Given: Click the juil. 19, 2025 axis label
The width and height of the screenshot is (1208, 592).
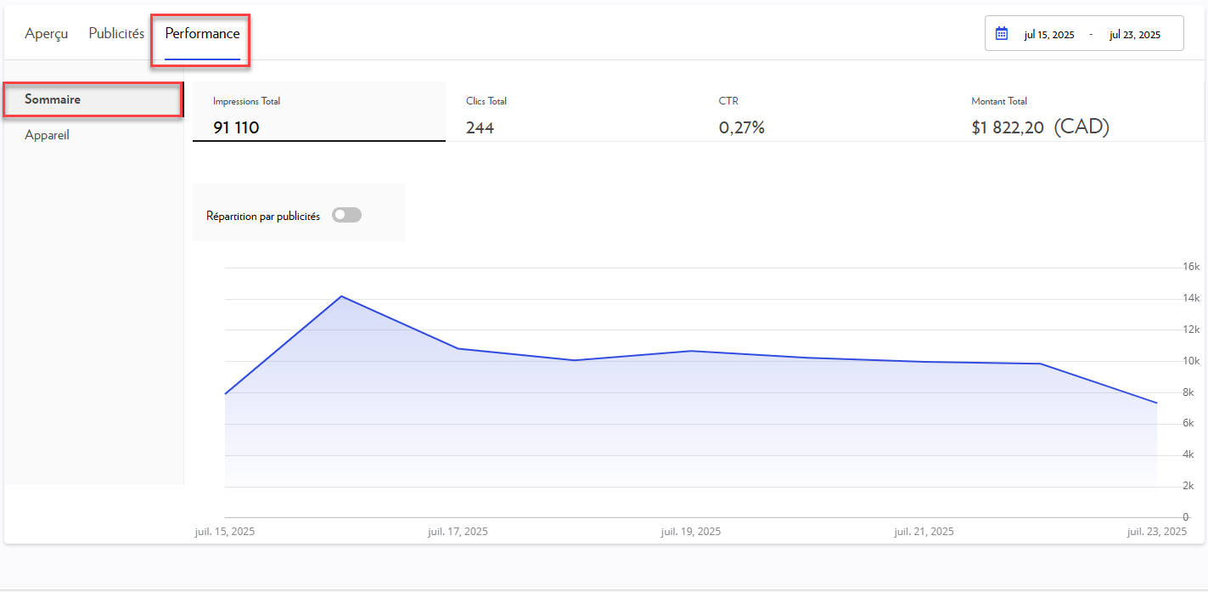Looking at the screenshot, I should [x=691, y=532].
